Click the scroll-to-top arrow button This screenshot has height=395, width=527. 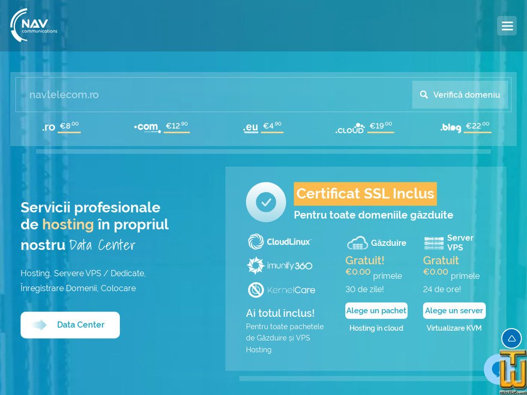[x=511, y=338]
